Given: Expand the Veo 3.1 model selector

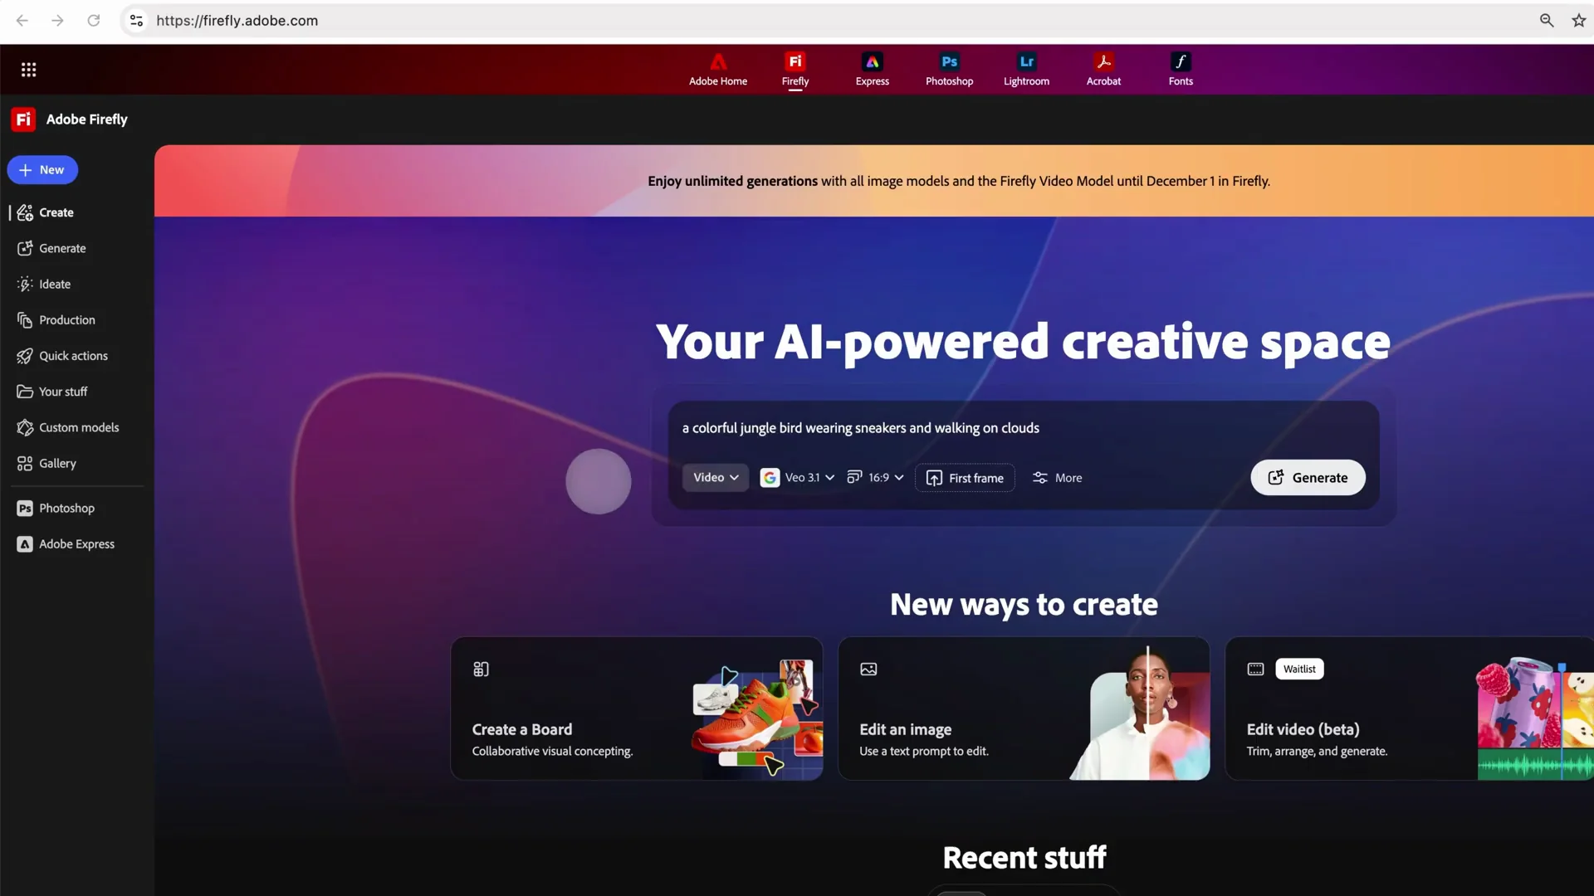Looking at the screenshot, I should tap(799, 477).
